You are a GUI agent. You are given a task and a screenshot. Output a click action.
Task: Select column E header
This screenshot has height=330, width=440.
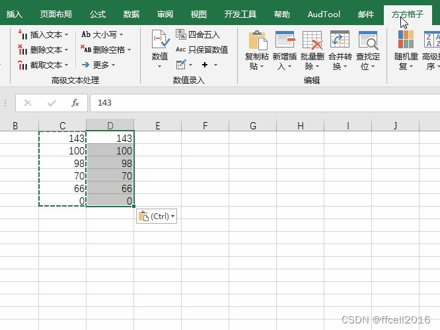coord(158,125)
